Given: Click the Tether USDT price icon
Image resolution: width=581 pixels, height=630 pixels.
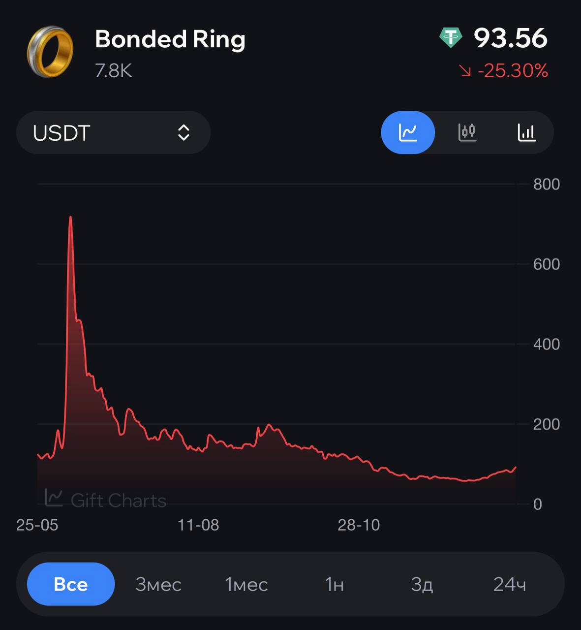Looking at the screenshot, I should [451, 38].
